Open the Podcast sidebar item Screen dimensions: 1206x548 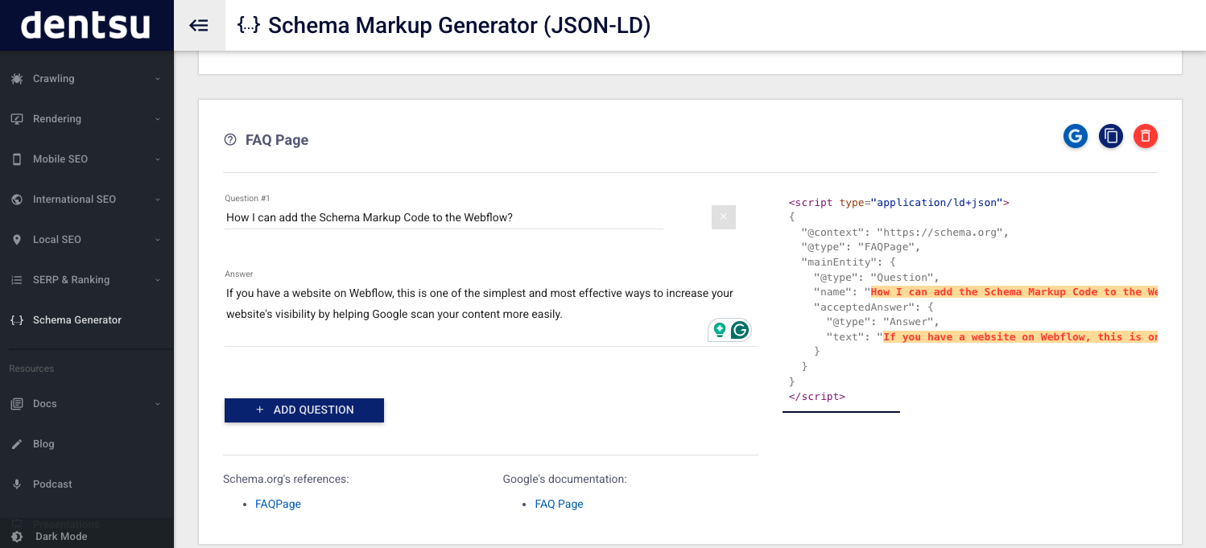tap(87, 484)
